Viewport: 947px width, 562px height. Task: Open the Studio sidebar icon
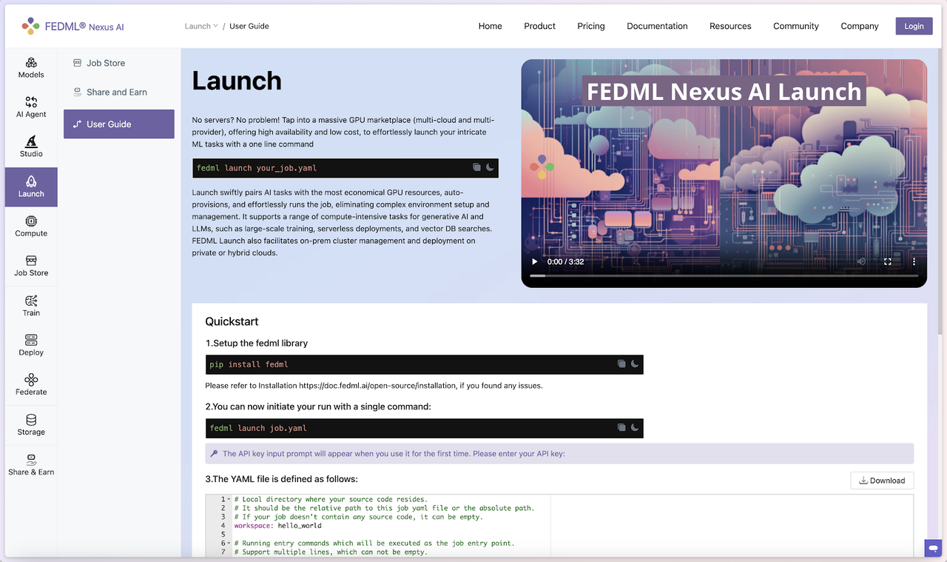click(31, 147)
